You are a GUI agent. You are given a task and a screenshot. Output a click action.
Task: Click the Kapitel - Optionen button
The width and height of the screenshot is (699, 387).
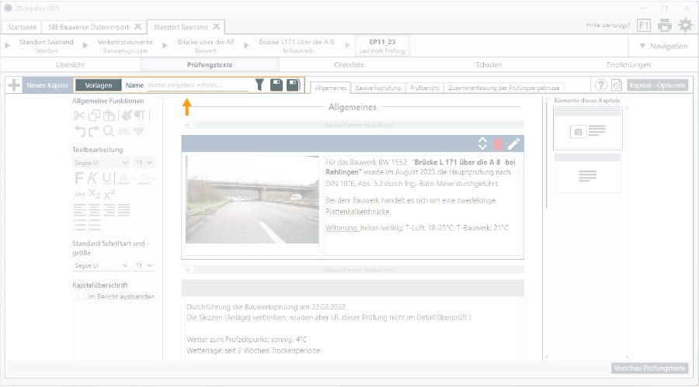(657, 85)
